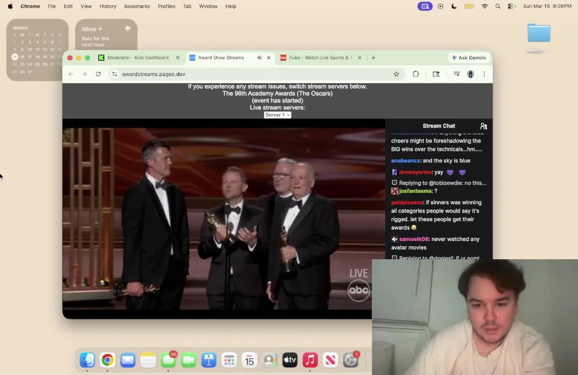Open System Settings from the Dock

coord(351,360)
